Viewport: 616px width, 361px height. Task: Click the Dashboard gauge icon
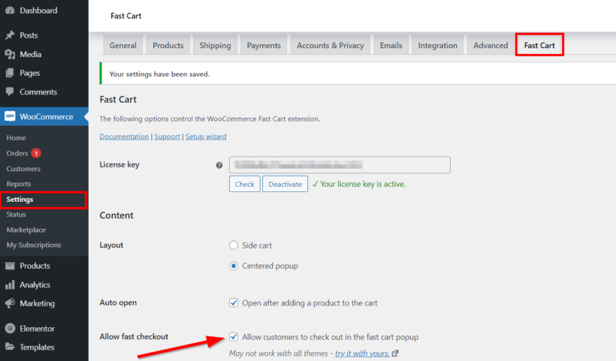[x=10, y=11]
